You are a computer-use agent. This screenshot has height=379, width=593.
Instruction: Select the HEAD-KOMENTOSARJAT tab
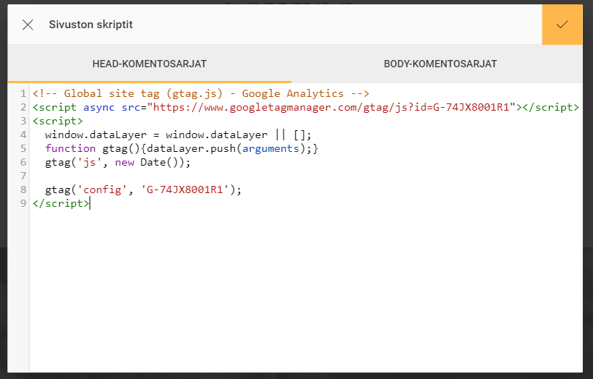coord(149,64)
